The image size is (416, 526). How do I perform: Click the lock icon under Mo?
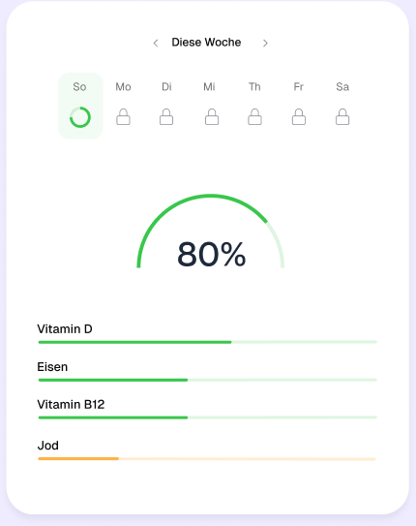click(123, 117)
